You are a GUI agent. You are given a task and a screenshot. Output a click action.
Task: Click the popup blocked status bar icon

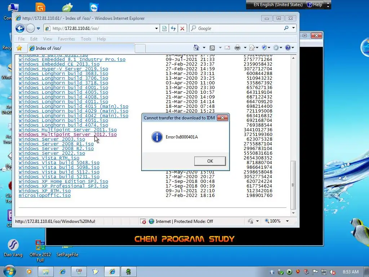coord(143,221)
